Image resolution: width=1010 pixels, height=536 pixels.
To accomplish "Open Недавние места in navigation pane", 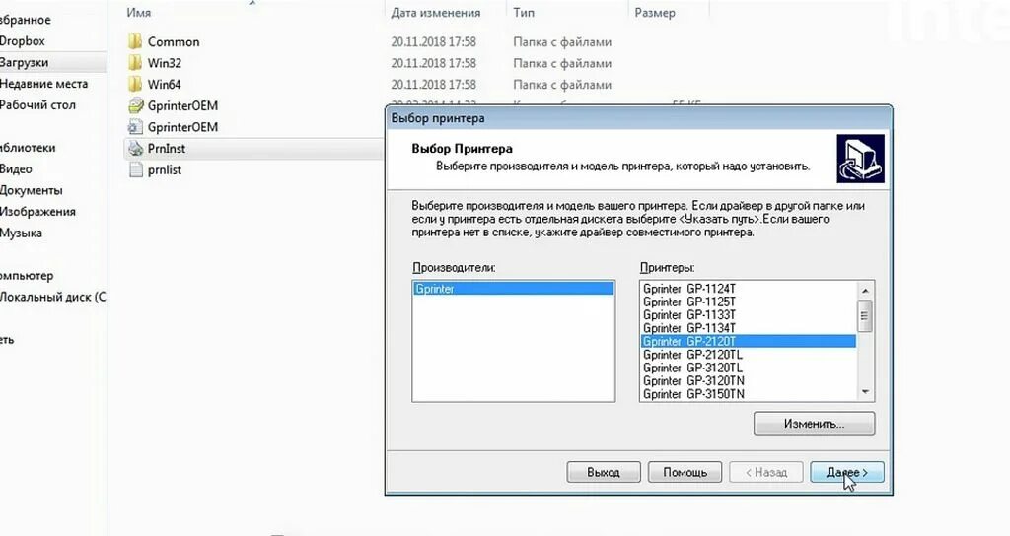I will coord(43,84).
